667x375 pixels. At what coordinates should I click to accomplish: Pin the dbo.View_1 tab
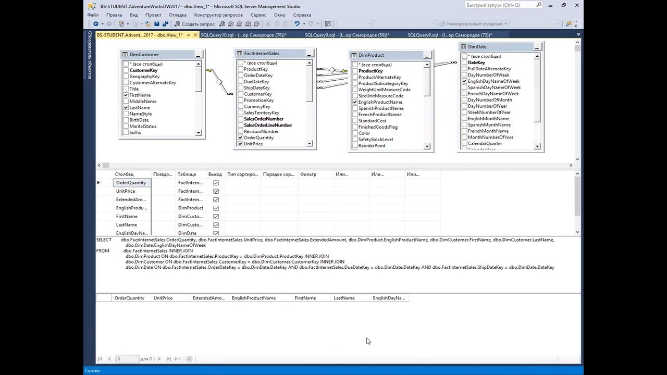[188, 35]
